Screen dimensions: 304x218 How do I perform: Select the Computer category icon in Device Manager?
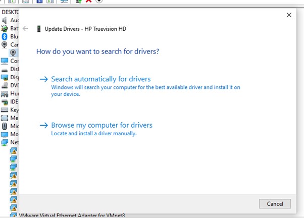[5, 61]
